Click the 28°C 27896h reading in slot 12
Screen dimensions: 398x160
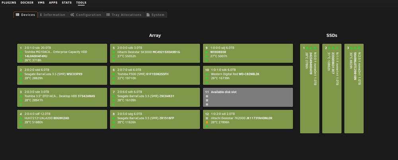pyautogui.click(x=220, y=123)
